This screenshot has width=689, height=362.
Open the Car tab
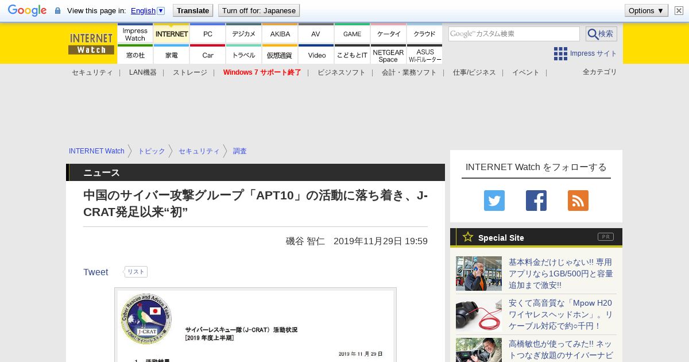(x=207, y=55)
